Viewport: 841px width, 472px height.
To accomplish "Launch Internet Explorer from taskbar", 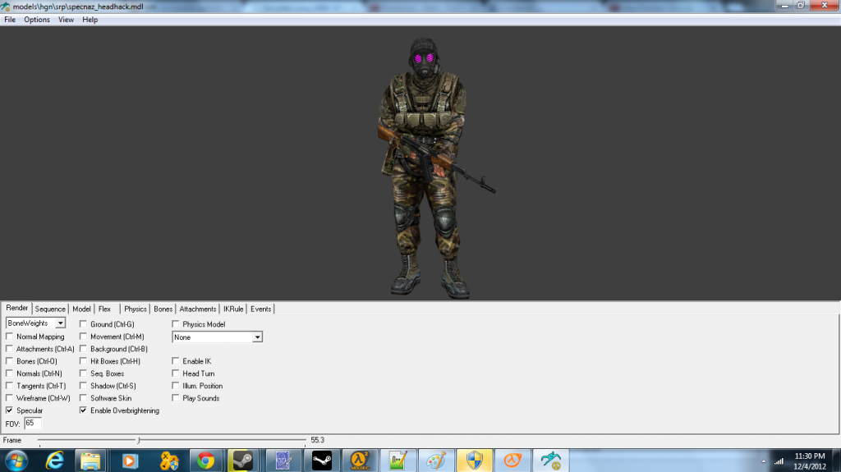I will (55, 461).
